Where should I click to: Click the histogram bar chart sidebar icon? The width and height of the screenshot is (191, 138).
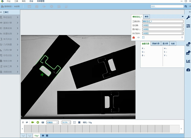(x=188, y=61)
